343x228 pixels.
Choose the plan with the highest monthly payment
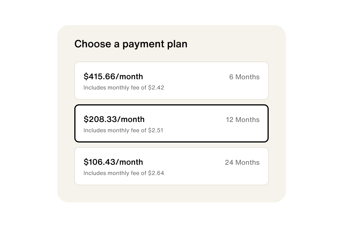pyautogui.click(x=171, y=81)
